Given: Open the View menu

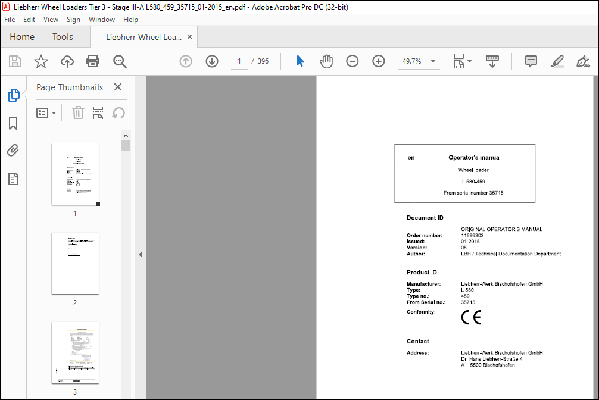Looking at the screenshot, I should tap(51, 20).
